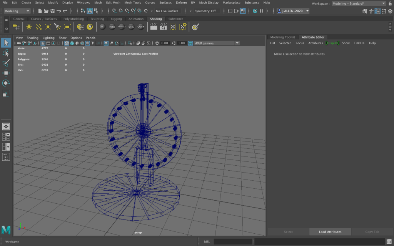
Task: Activate the Rotate tool
Action: pos(6,83)
